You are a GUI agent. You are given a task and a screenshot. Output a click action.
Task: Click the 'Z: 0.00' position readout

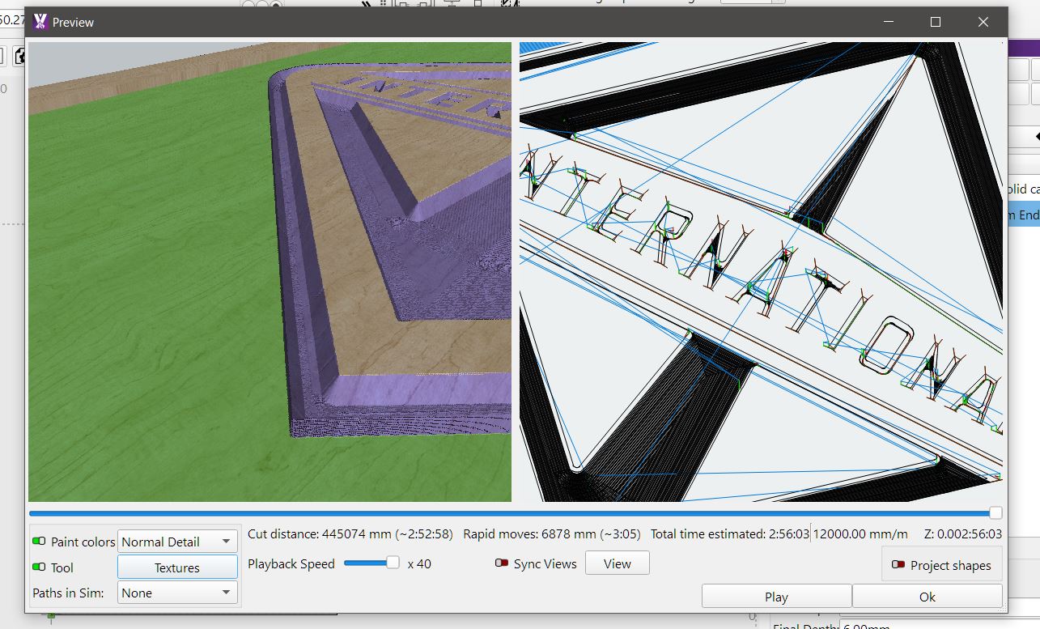[x=963, y=534]
